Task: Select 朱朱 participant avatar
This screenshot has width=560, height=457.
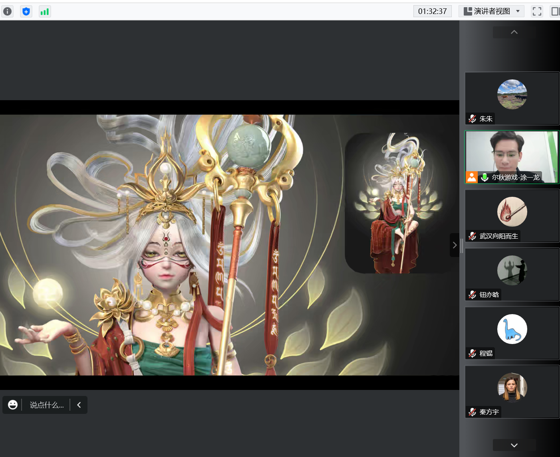Action: (x=512, y=94)
